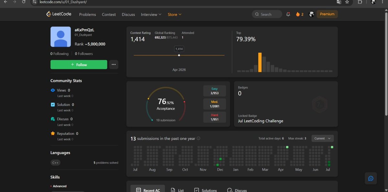This screenshot has height=192, width=388.
Task: Click the Discuss chat bubbles icon
Action: (53, 119)
